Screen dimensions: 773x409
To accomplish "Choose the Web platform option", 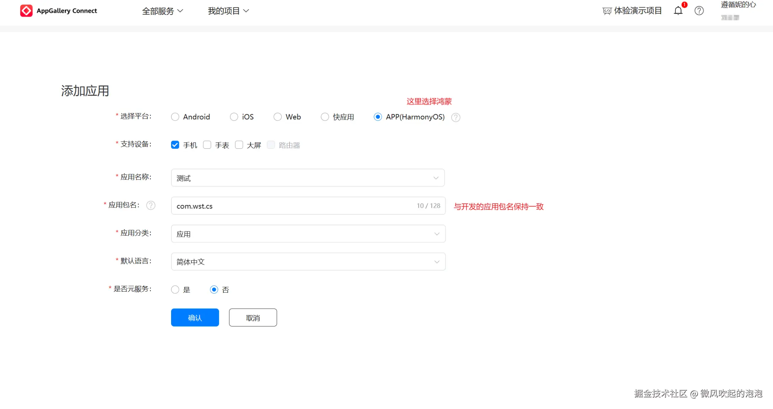I will 277,117.
